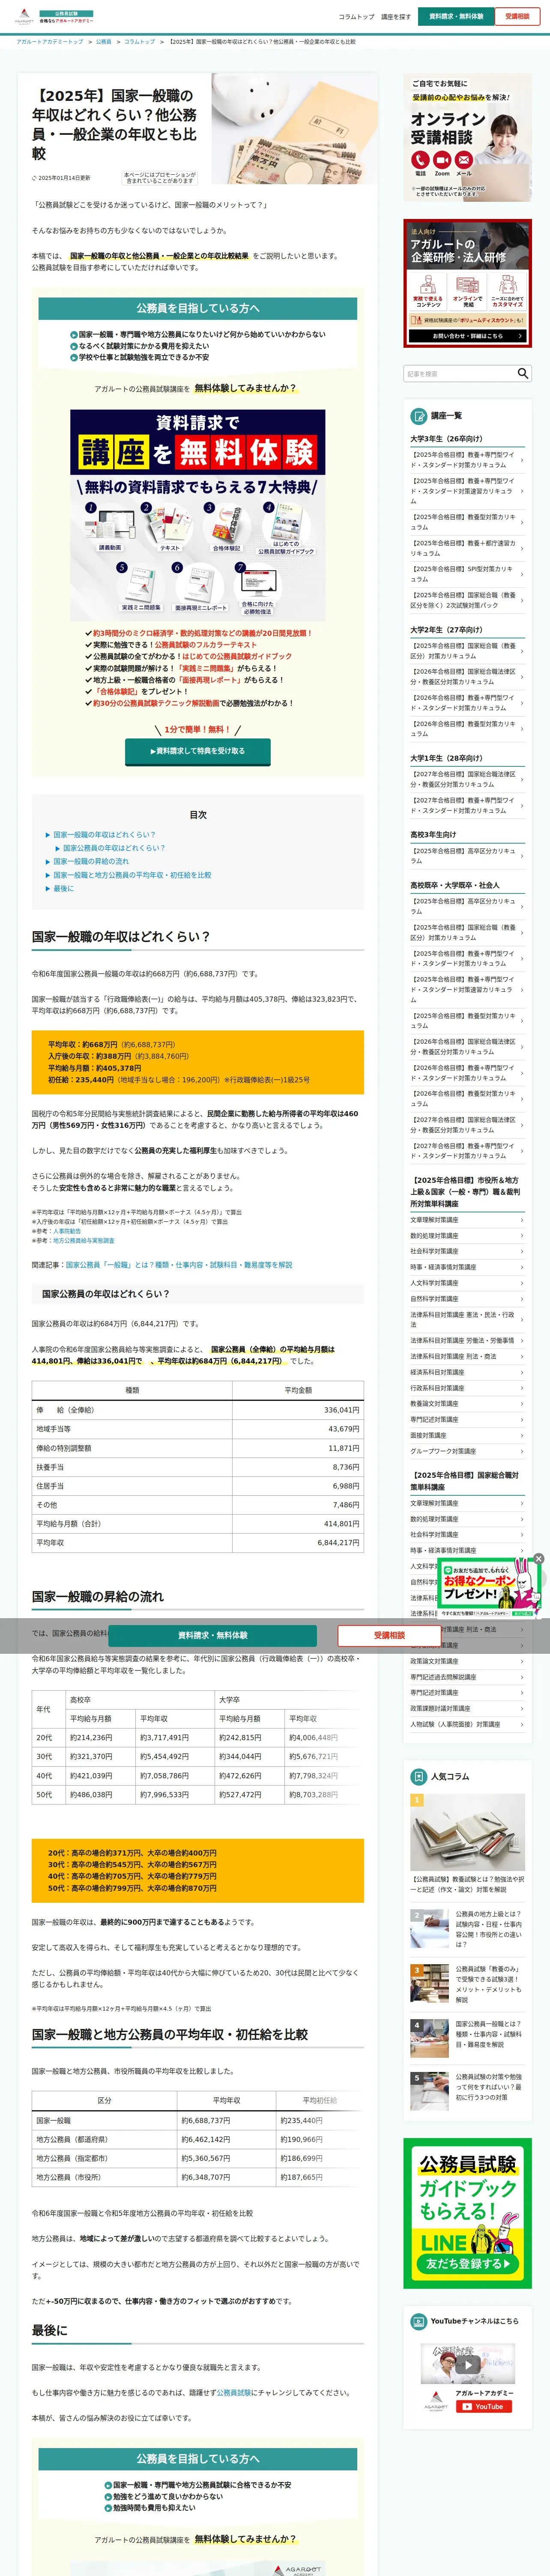Expand the 国家総合職 2次試験対策パック row chevron
550x2576 pixels.
coord(522,600)
